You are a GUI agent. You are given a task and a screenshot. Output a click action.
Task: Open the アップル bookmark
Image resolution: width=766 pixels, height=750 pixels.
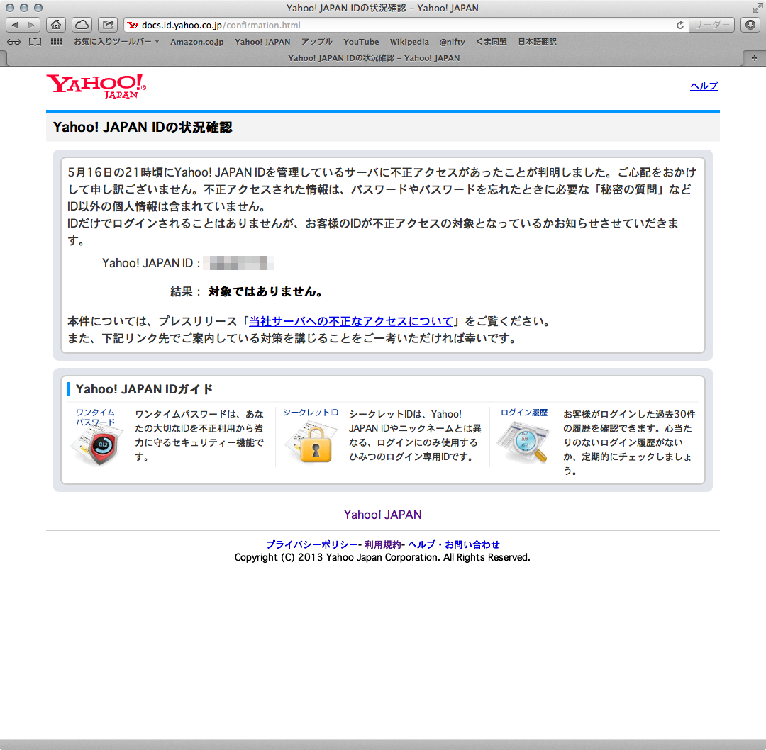click(x=316, y=42)
